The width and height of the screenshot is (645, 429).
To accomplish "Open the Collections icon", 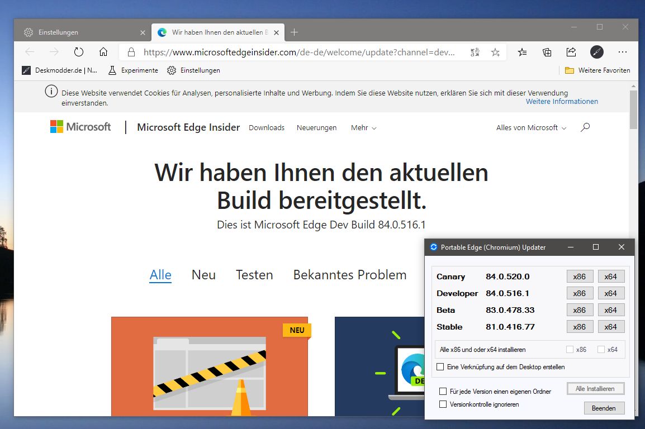I will click(x=547, y=52).
